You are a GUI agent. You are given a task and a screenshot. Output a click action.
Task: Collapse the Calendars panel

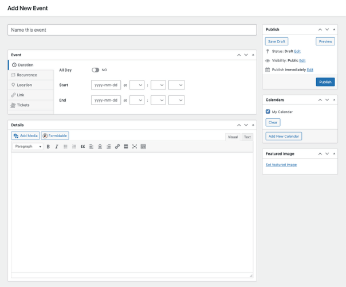coord(334,100)
